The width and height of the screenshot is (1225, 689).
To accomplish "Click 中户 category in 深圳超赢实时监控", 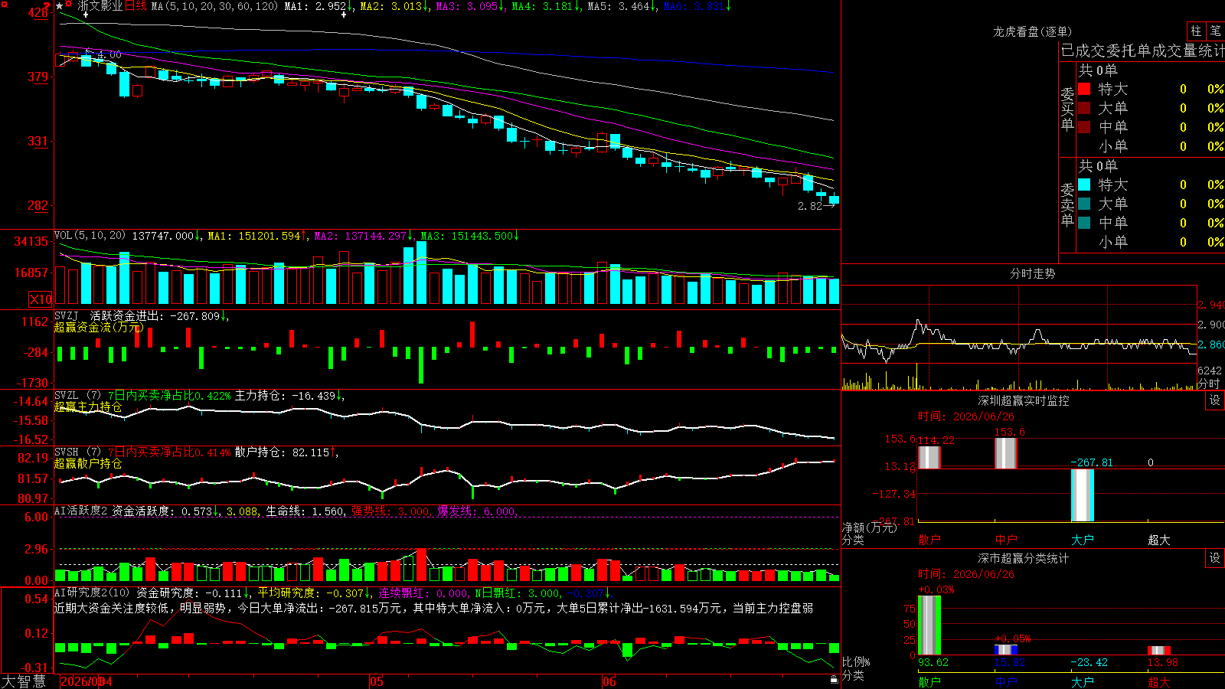I will (1005, 539).
